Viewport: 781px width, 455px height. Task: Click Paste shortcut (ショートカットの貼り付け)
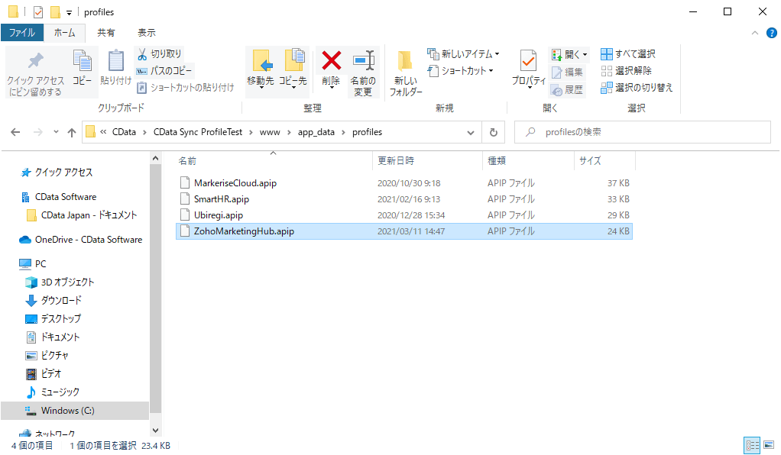pos(185,88)
